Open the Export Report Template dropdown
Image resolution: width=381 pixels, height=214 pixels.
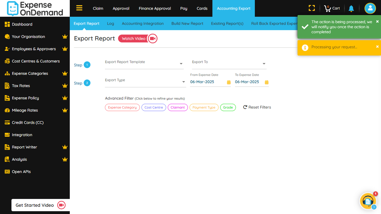144,64
